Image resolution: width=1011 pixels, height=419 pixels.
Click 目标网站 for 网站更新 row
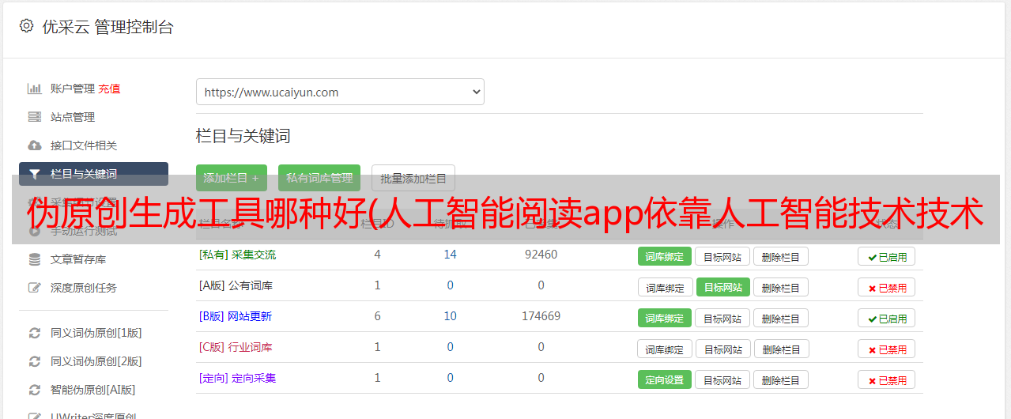(722, 318)
